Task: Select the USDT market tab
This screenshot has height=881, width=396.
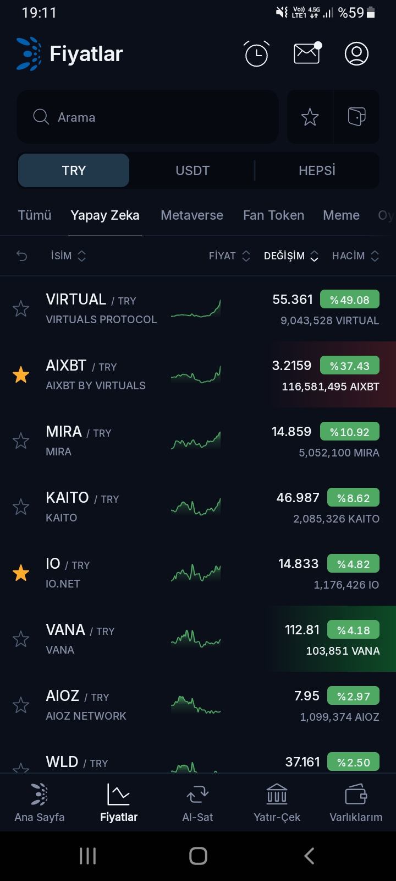Action: [193, 171]
